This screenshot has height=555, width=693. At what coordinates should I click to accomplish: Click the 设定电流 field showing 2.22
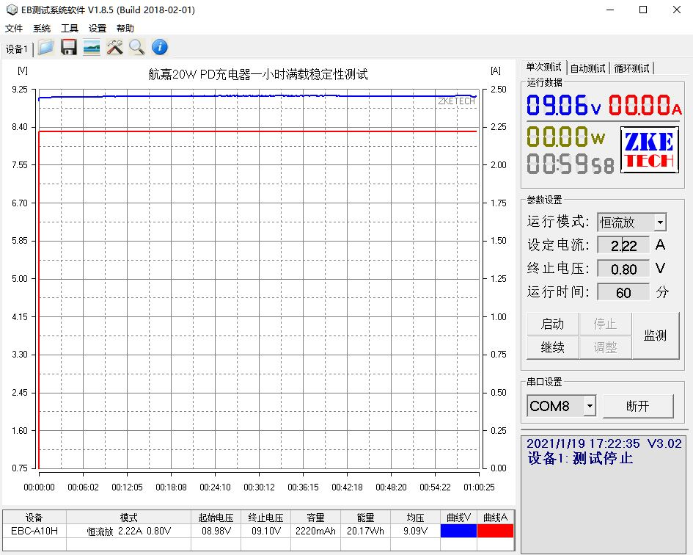click(623, 245)
